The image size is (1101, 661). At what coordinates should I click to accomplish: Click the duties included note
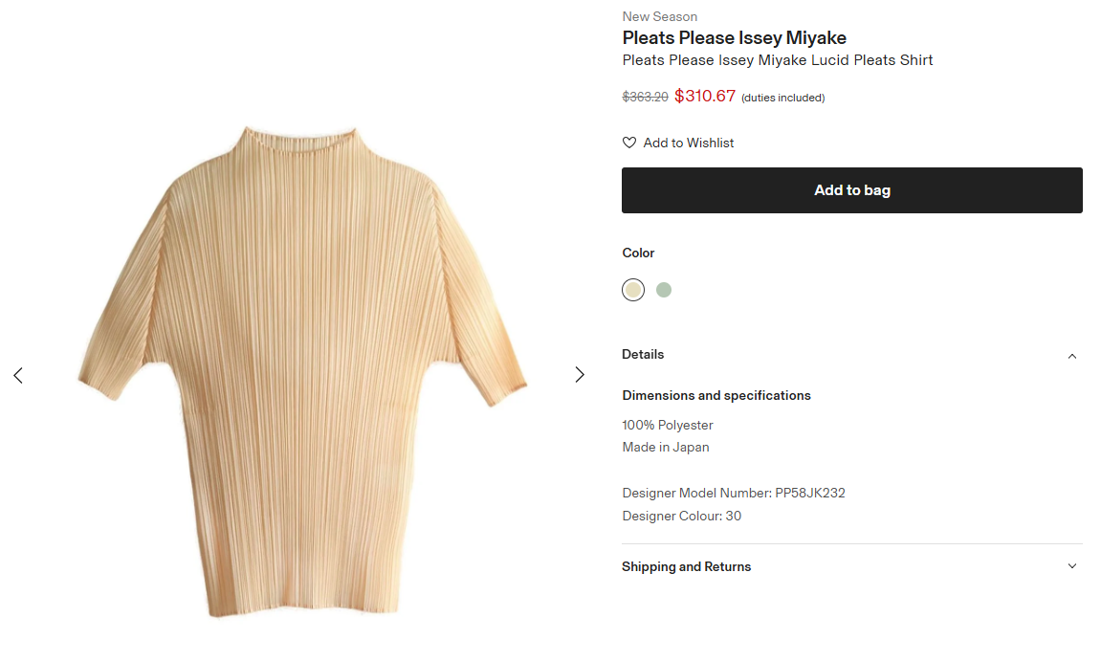tap(782, 98)
